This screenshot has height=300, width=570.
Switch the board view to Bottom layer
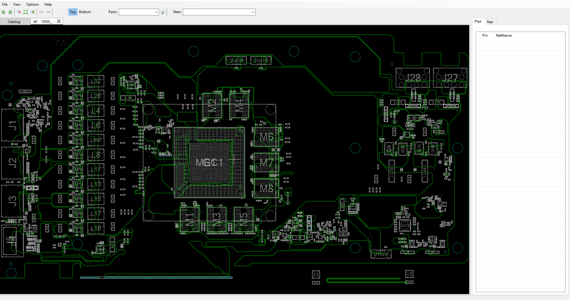click(x=85, y=12)
